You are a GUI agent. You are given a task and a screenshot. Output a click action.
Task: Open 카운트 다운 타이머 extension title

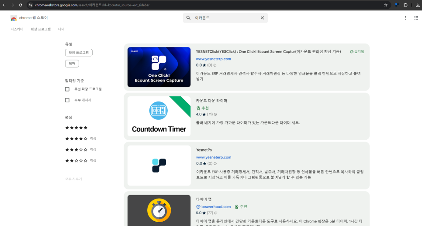pos(211,101)
